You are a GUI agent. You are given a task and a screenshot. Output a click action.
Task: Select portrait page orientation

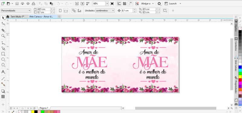point(60,11)
